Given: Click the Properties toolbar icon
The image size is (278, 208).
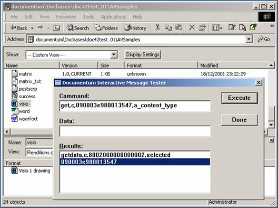Looking at the screenshot, I should 202,27.
